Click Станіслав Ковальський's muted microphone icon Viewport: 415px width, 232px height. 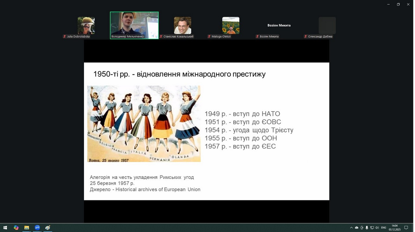(161, 37)
